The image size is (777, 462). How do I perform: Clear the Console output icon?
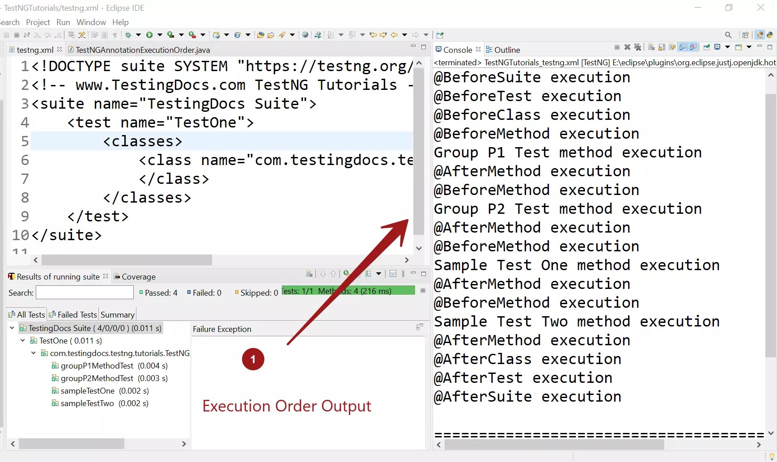(x=651, y=47)
